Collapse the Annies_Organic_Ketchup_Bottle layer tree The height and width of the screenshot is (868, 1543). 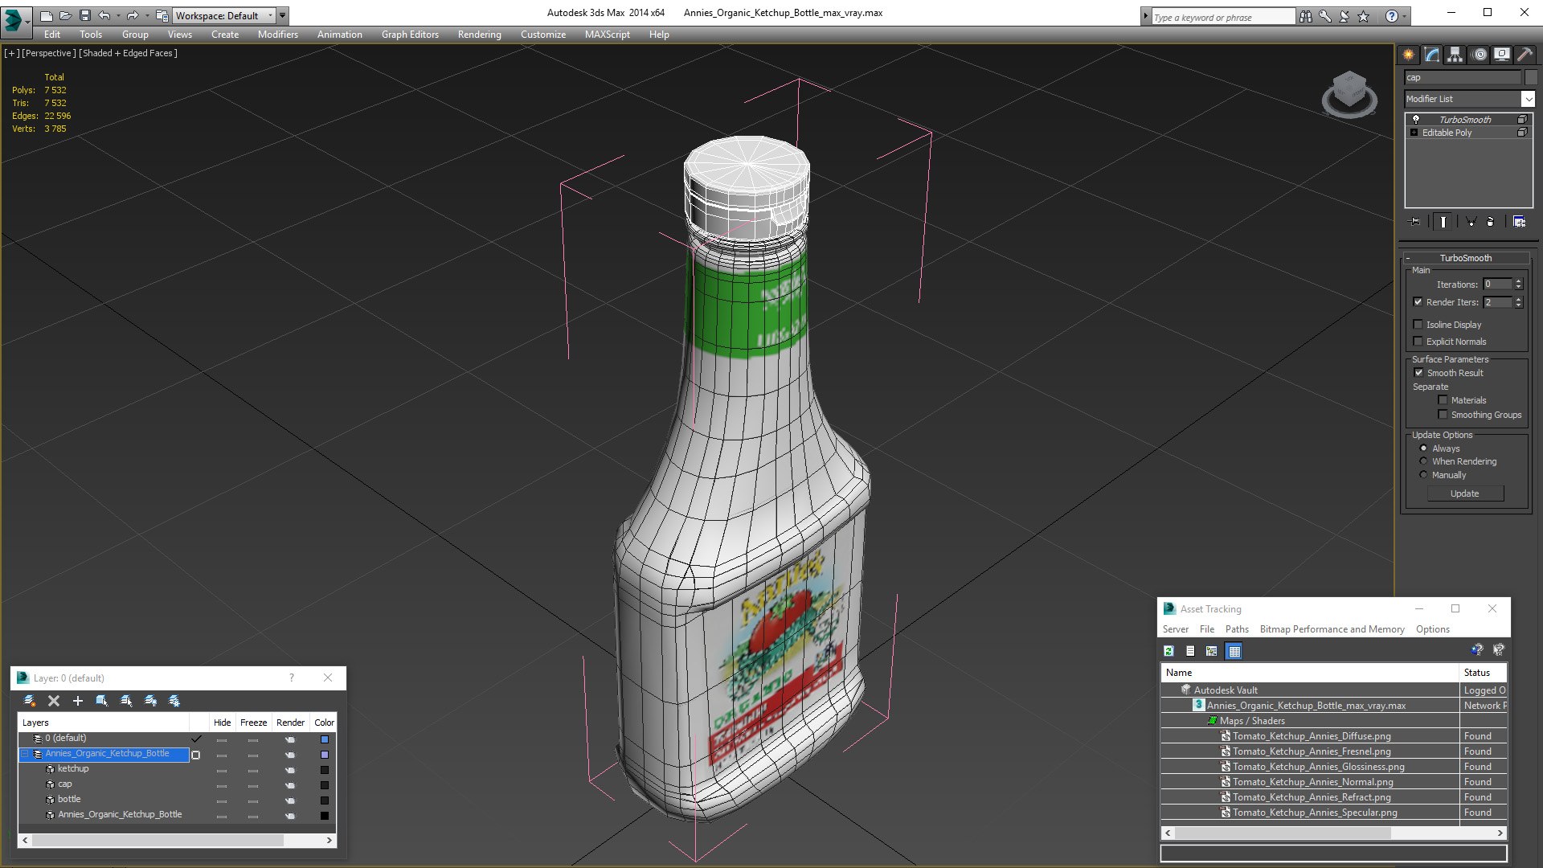[25, 754]
